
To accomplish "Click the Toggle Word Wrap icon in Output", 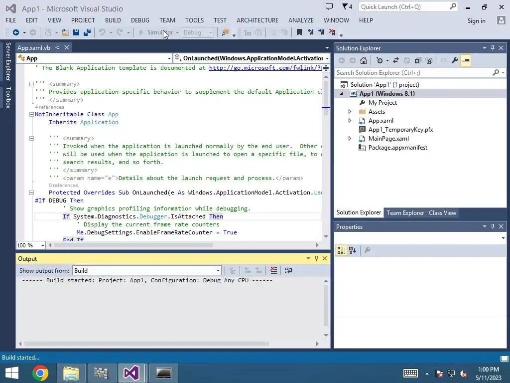I will click(x=288, y=270).
